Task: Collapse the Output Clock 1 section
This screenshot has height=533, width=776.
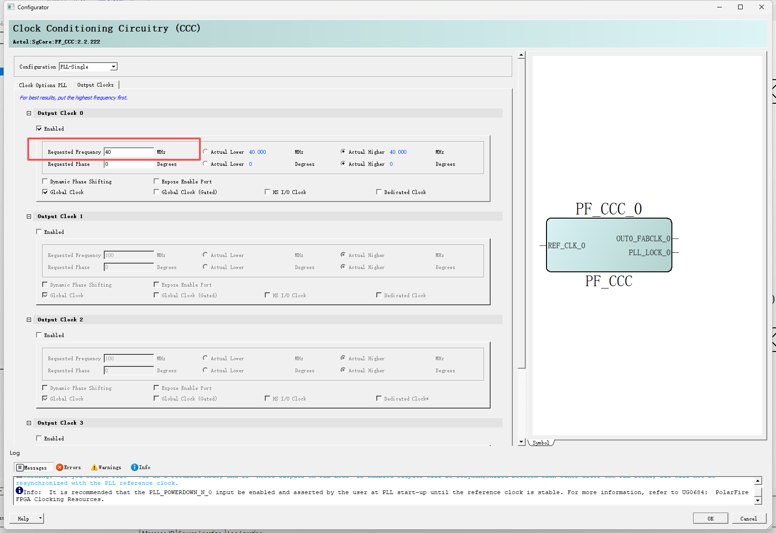Action: [x=29, y=216]
